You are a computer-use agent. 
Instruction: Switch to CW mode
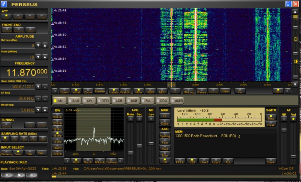point(89,101)
